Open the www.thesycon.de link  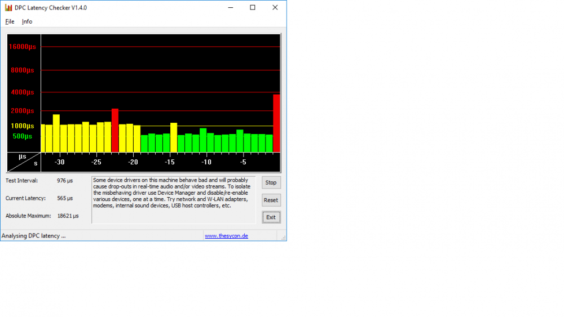click(226, 236)
